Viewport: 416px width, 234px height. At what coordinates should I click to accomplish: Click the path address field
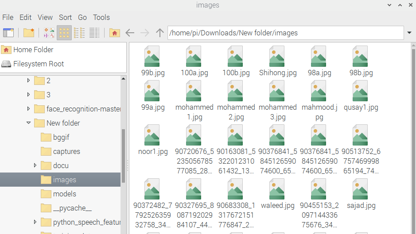click(284, 33)
